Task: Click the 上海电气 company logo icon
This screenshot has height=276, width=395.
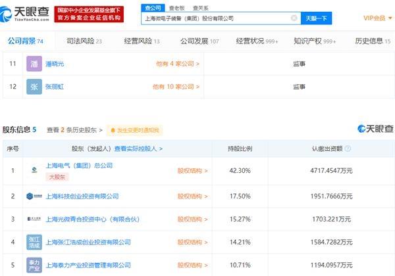Action: pos(34,170)
